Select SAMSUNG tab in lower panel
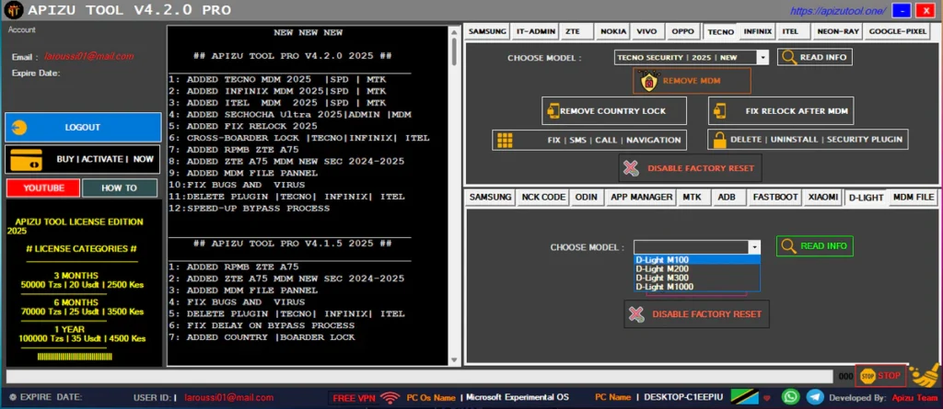This screenshot has width=943, height=409. [490, 197]
